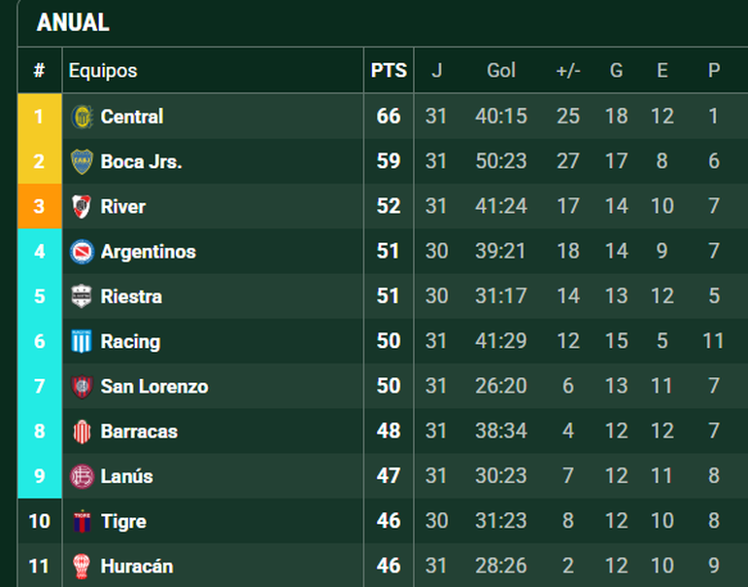Click the Barracas striped crest icon
Screen dimensions: 748x587
pyautogui.click(x=82, y=432)
